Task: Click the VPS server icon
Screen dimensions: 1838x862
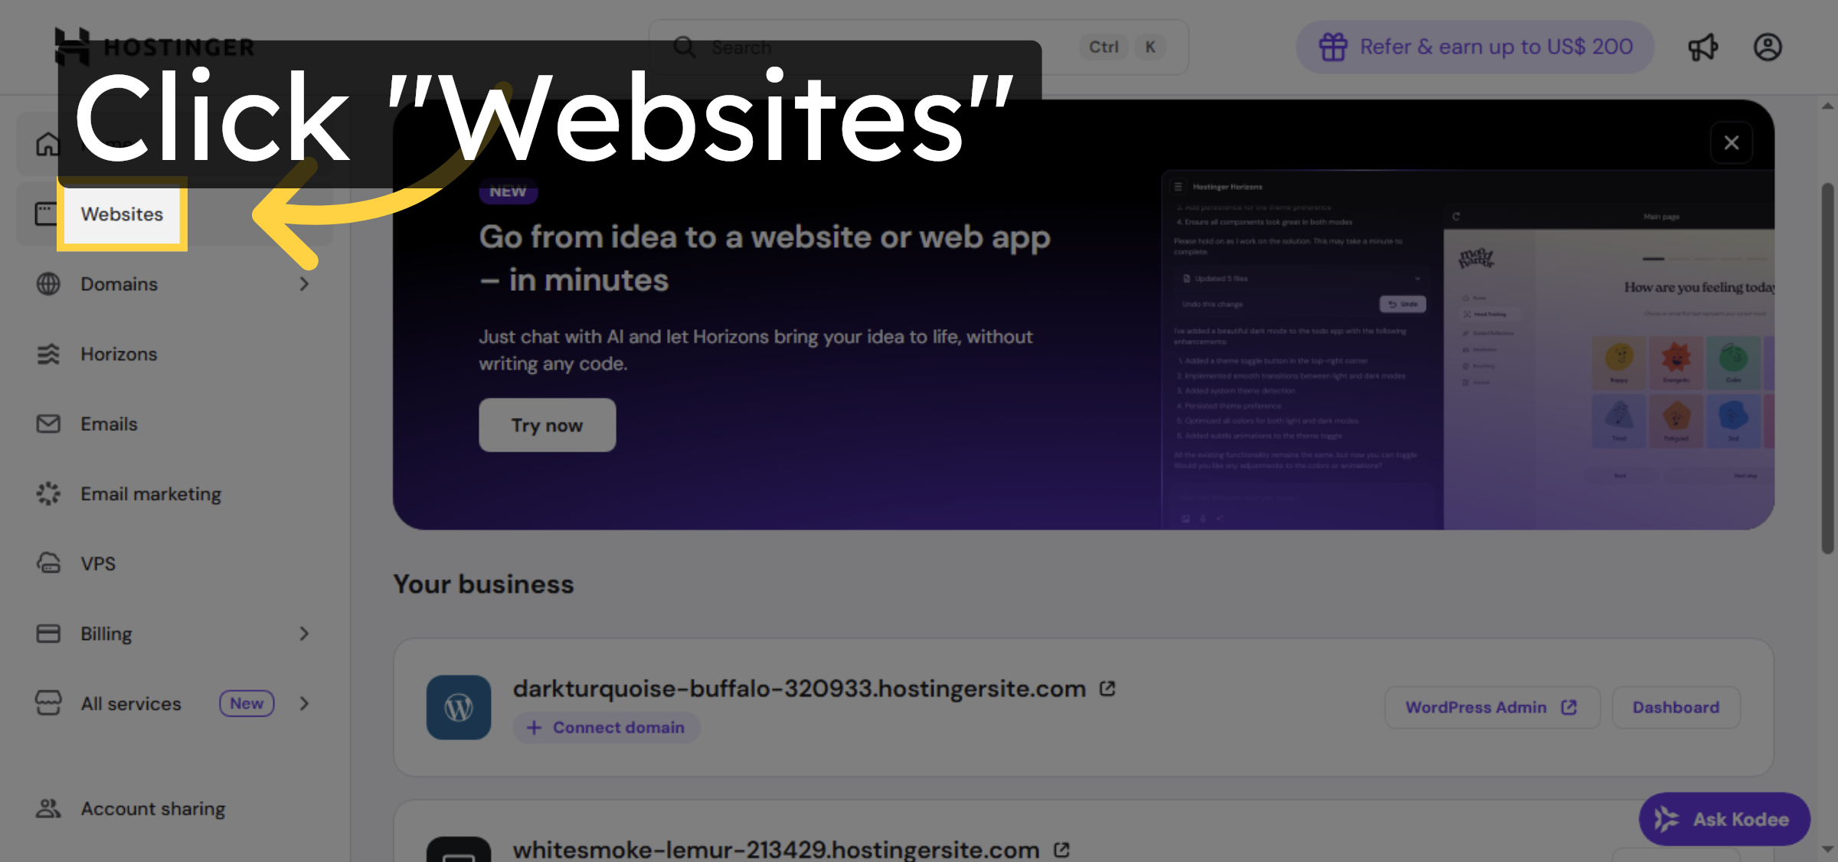Action: [x=48, y=563]
